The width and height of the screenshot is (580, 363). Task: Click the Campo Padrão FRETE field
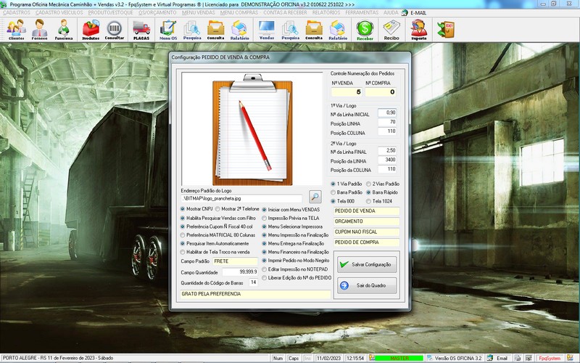235,260
